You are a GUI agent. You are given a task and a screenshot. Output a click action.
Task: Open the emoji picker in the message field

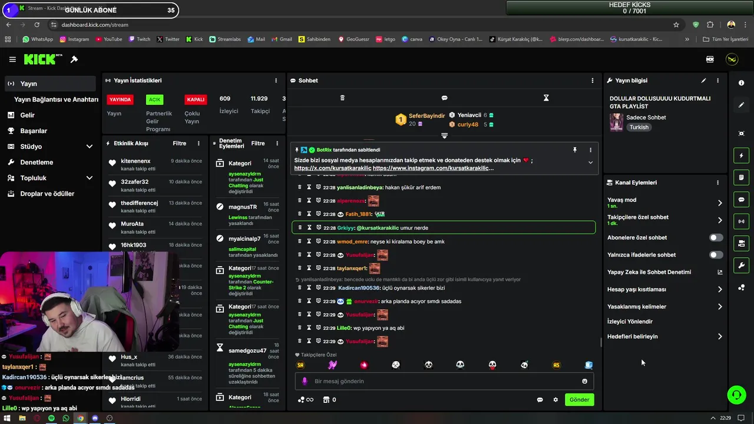(584, 381)
